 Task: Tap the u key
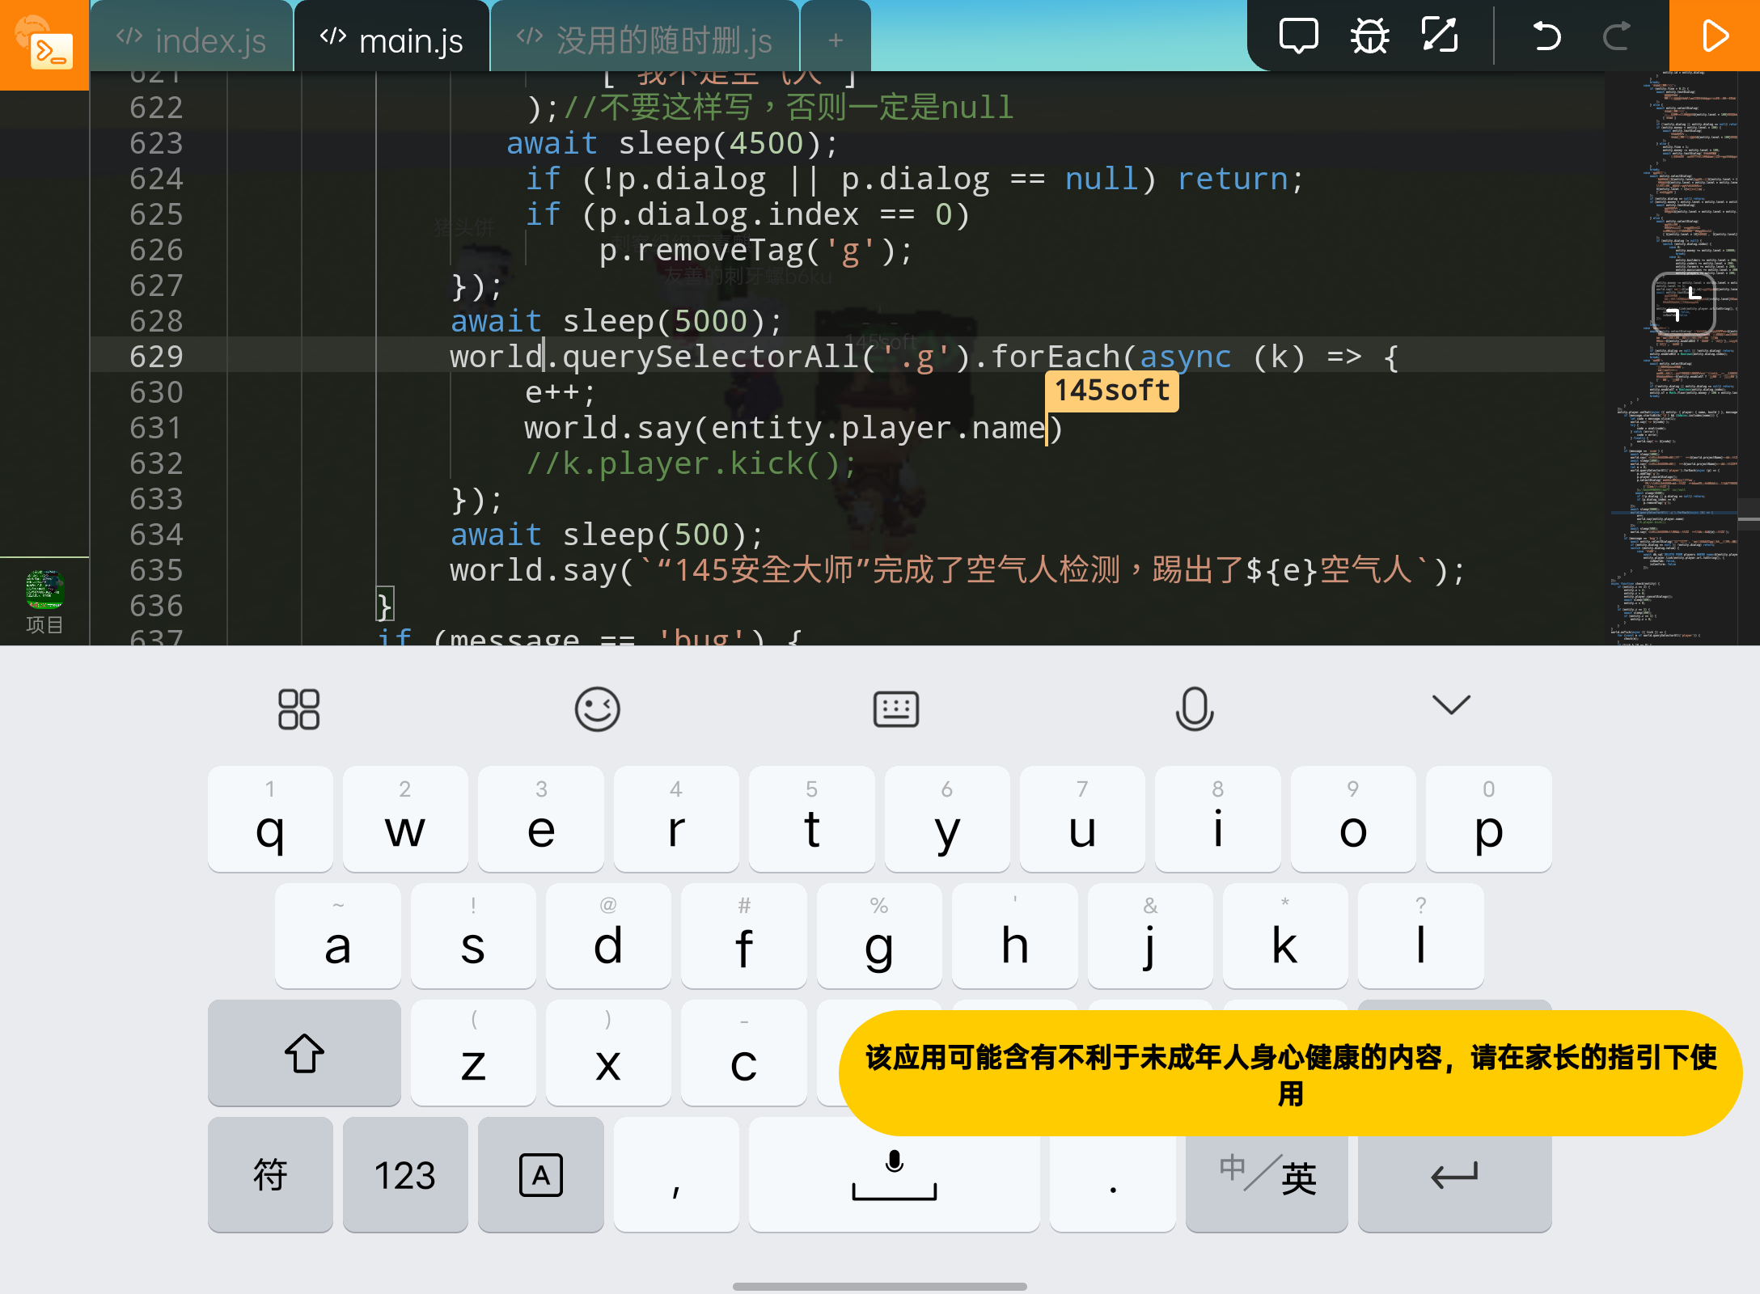pos(1082,818)
